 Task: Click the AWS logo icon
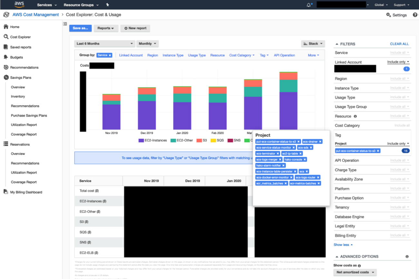pos(19,5)
